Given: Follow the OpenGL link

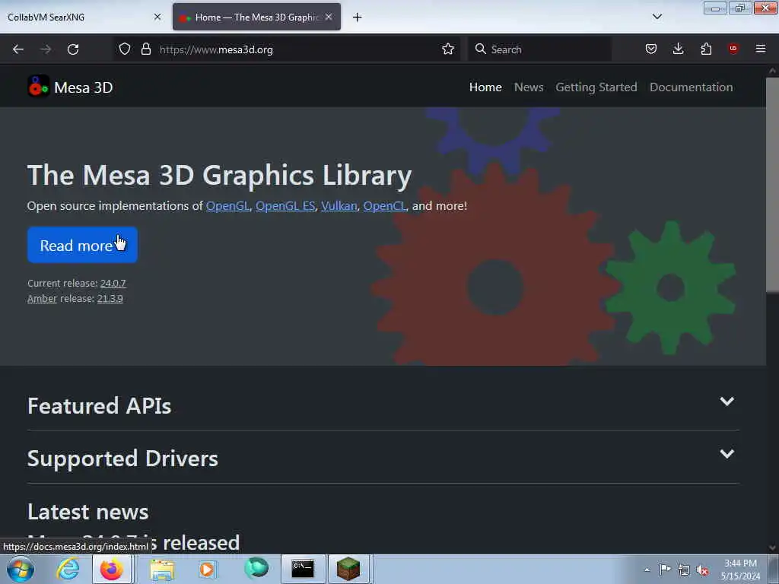Looking at the screenshot, I should tap(227, 206).
